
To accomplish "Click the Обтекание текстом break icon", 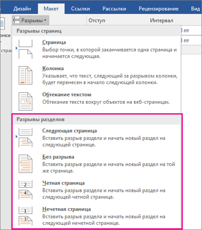I will [25, 101].
